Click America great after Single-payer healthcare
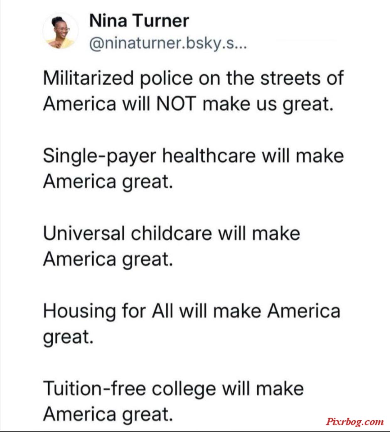This screenshot has height=432, width=390. click(108, 182)
